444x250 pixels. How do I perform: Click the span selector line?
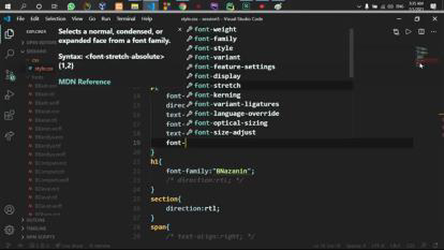pos(160,227)
